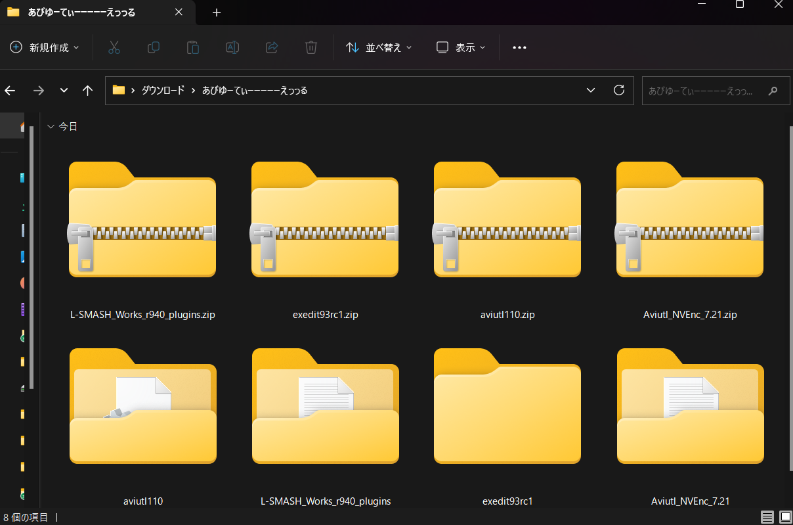The image size is (793, 525).
Task: Switch to large thumbnails view from the status bar
Action: [784, 517]
